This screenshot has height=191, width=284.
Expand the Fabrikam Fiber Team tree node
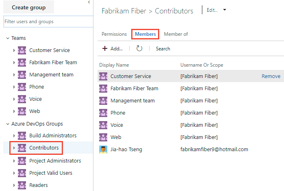[14, 63]
